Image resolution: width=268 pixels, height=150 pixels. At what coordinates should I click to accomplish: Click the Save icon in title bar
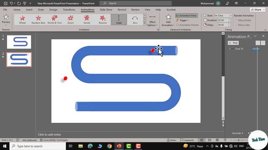pyautogui.click(x=5, y=3)
